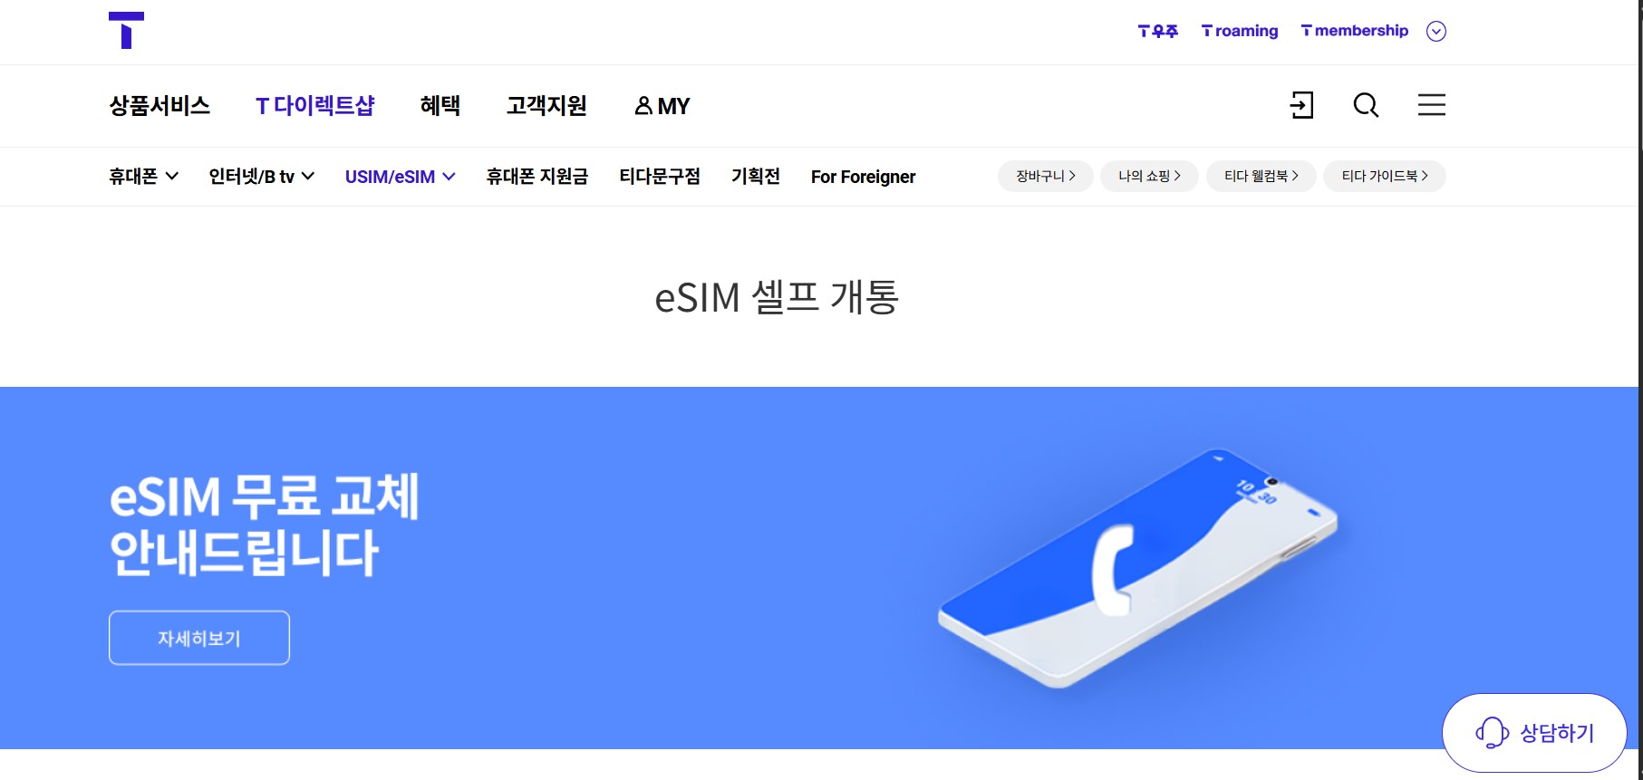This screenshot has height=780, width=1643.
Task: Click 'eSIM 무료 교체 안내드립니다' banner text
Action: click(264, 525)
